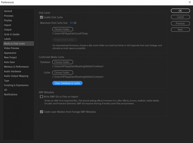Select Scripting & Expressions category
Image resolution: width=193 pixels, height=143 pixels.
[16, 85]
